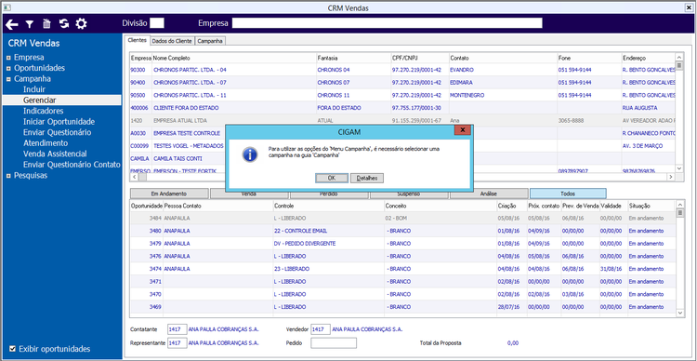Click the Empresa input field
This screenshot has width=697, height=361.
(x=387, y=23)
